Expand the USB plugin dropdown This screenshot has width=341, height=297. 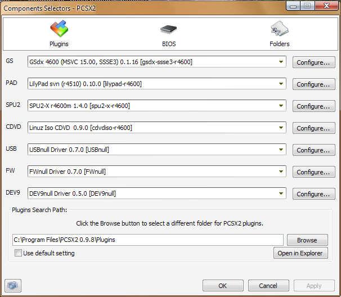coord(281,150)
